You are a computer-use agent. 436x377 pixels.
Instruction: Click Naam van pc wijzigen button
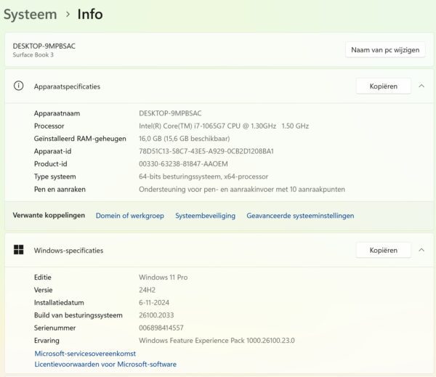click(x=385, y=50)
